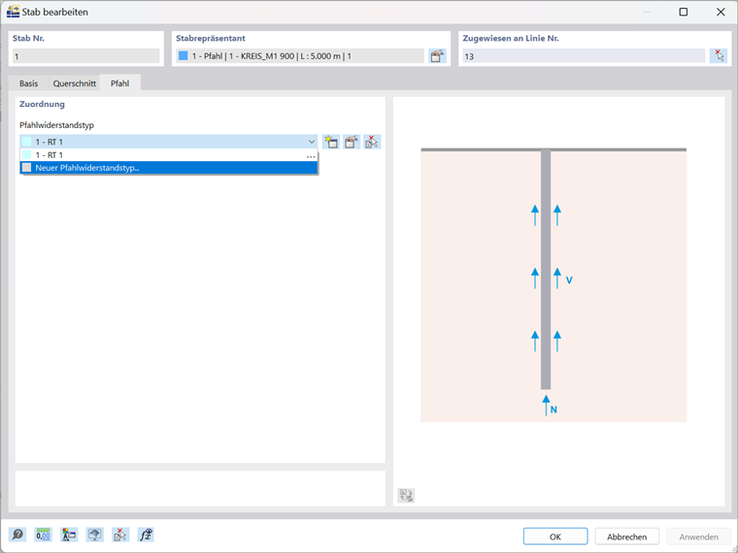
Task: Click the Zugewiesen an Linie Nr. field
Action: pos(584,56)
